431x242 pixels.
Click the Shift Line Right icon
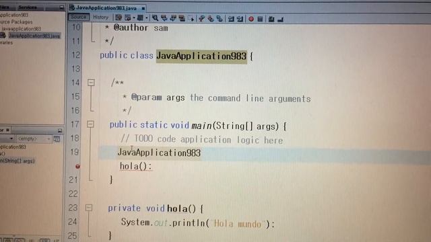(x=240, y=19)
